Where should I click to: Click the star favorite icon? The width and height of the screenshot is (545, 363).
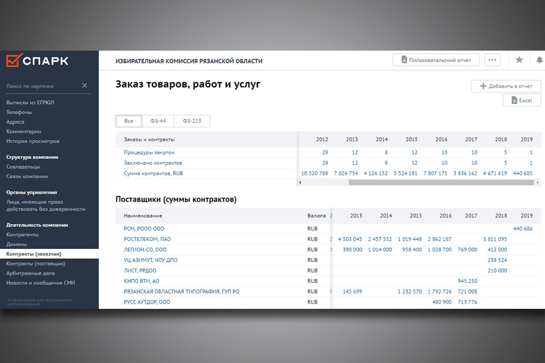[x=519, y=60]
